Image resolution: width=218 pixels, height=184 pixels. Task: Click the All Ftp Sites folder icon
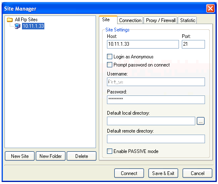click(x=10, y=20)
